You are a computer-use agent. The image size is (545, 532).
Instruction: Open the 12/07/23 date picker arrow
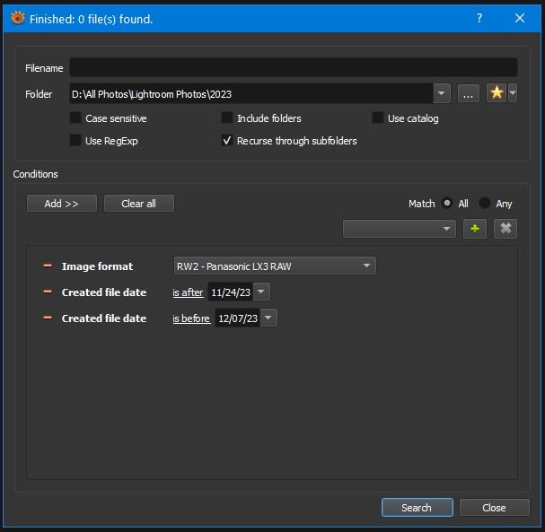[268, 318]
